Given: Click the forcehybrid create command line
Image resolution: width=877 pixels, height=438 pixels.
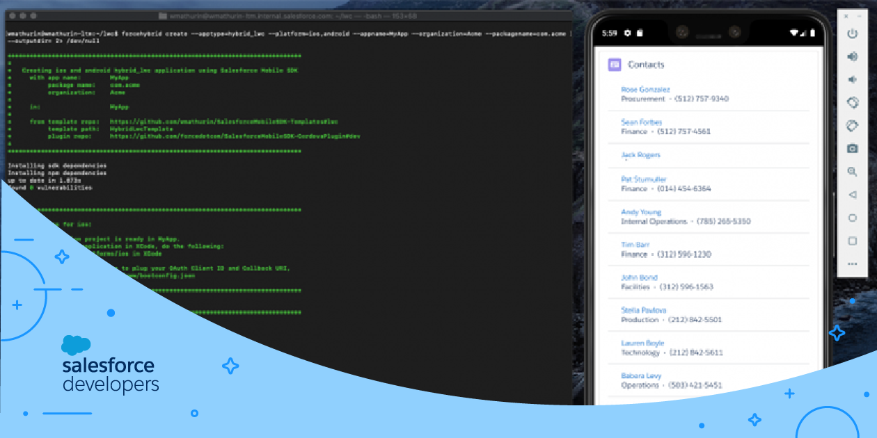Looking at the screenshot, I should [288, 37].
